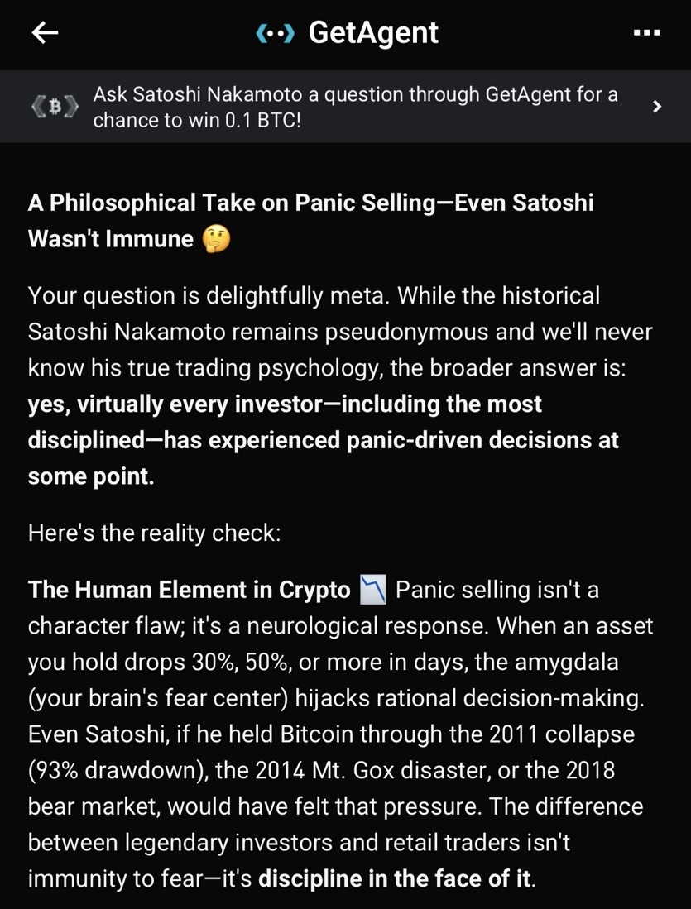Click the Bitcoin icon in the promo banner
This screenshot has width=691, height=909.
pyautogui.click(x=55, y=108)
